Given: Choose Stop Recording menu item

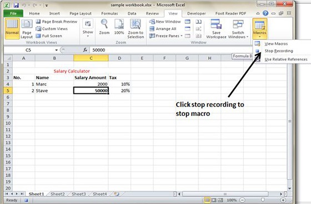Looking at the screenshot, I should pyautogui.click(x=279, y=51).
